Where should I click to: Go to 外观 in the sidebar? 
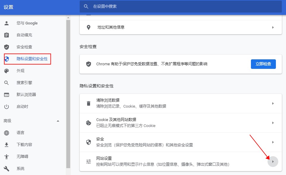pos(21,71)
